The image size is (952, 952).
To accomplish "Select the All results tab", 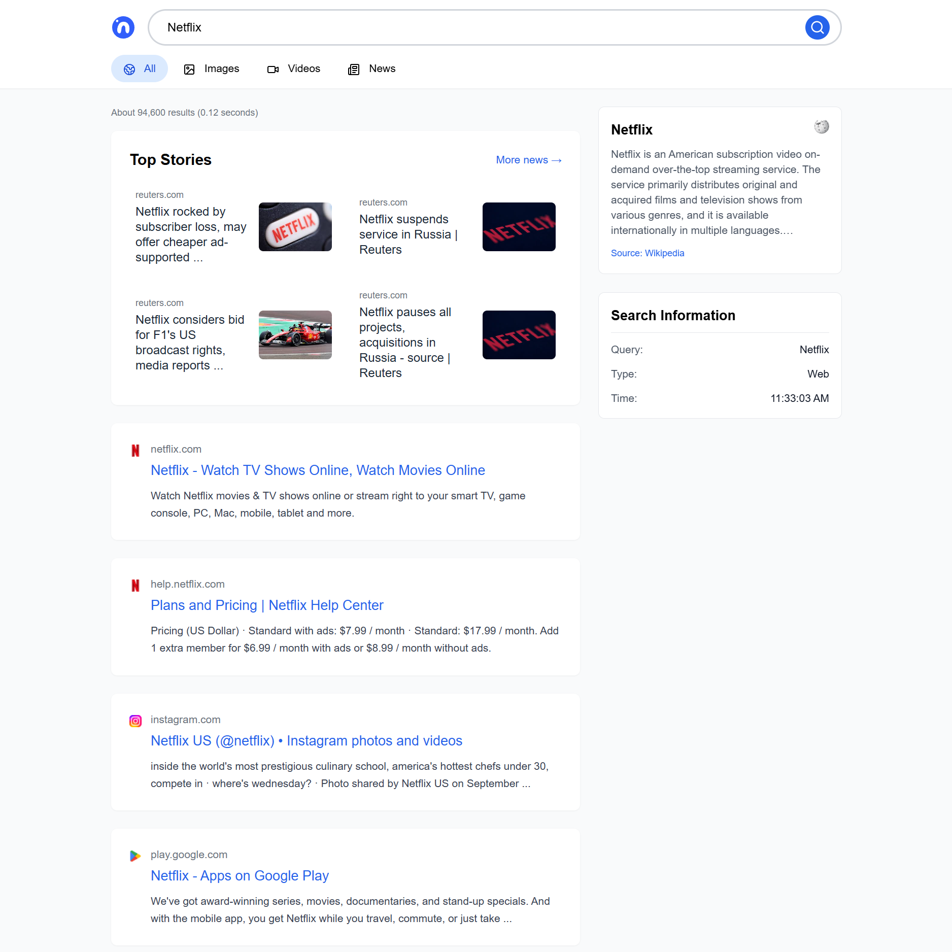I will click(140, 69).
